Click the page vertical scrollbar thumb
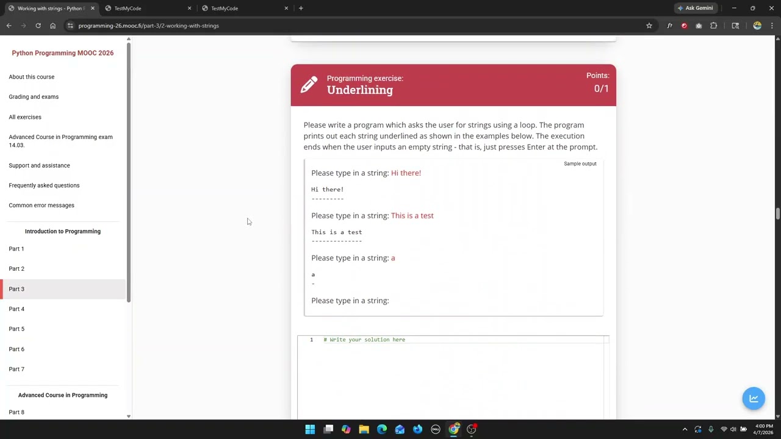This screenshot has height=439, width=781. 777,214
